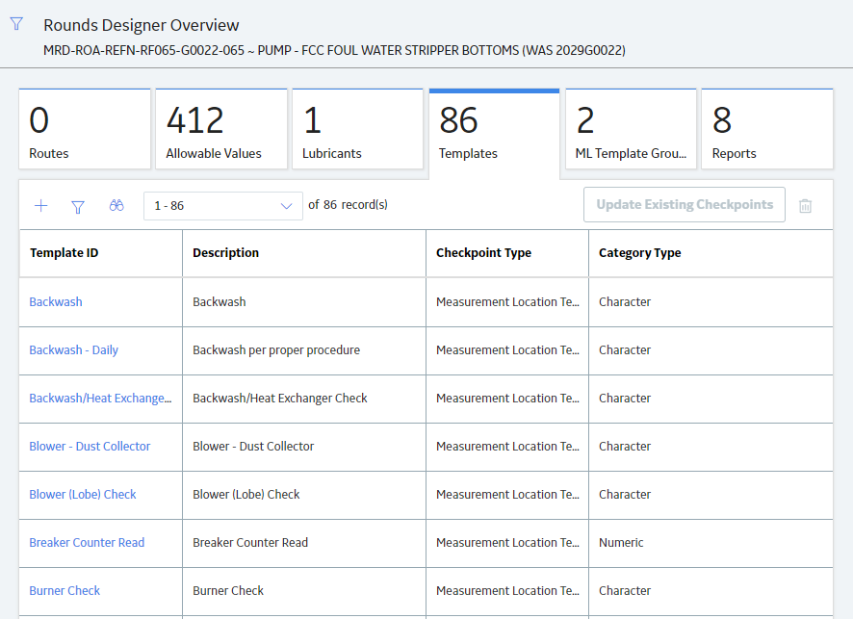This screenshot has width=853, height=619.
Task: Select the asset name MRD-ROA-REFN-RF065-G0022-065 text
Action: click(143, 51)
